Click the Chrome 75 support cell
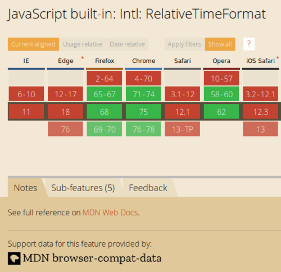281x272 pixels. (143, 112)
